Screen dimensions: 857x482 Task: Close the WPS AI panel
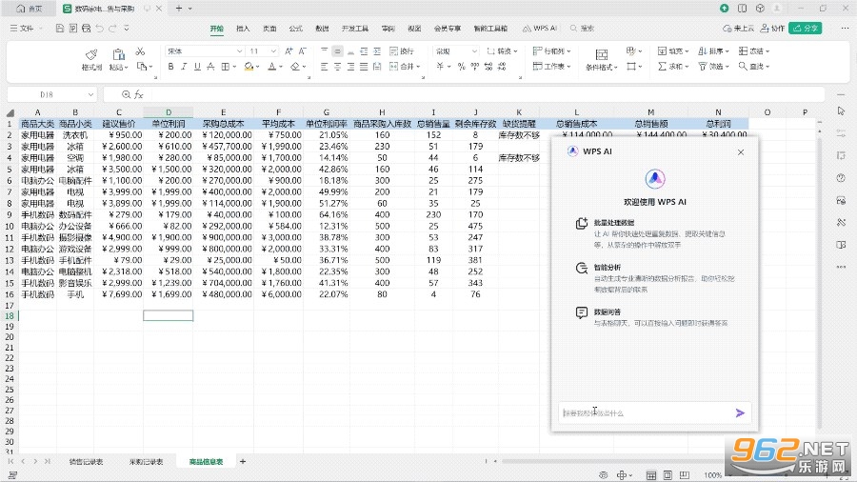741,152
